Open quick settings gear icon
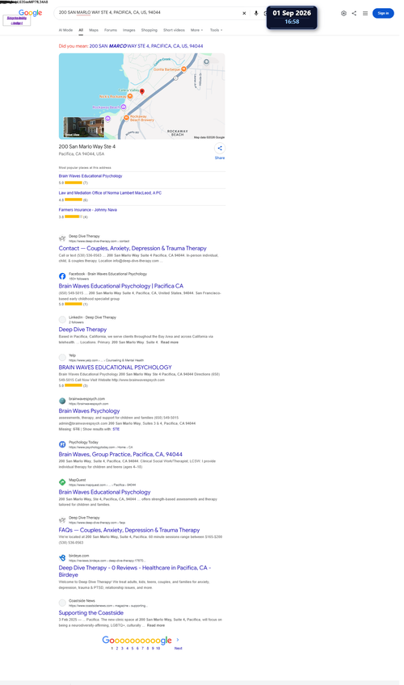 [x=343, y=13]
